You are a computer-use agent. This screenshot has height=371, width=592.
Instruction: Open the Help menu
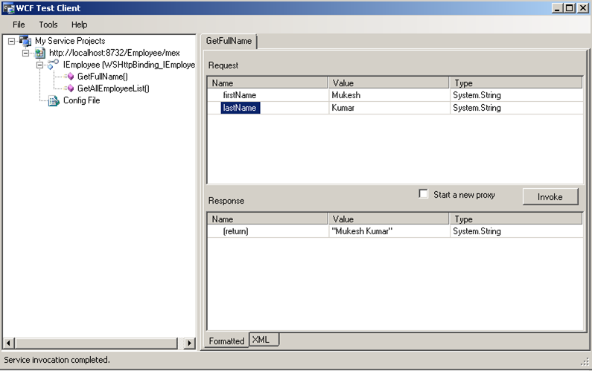[x=79, y=25]
